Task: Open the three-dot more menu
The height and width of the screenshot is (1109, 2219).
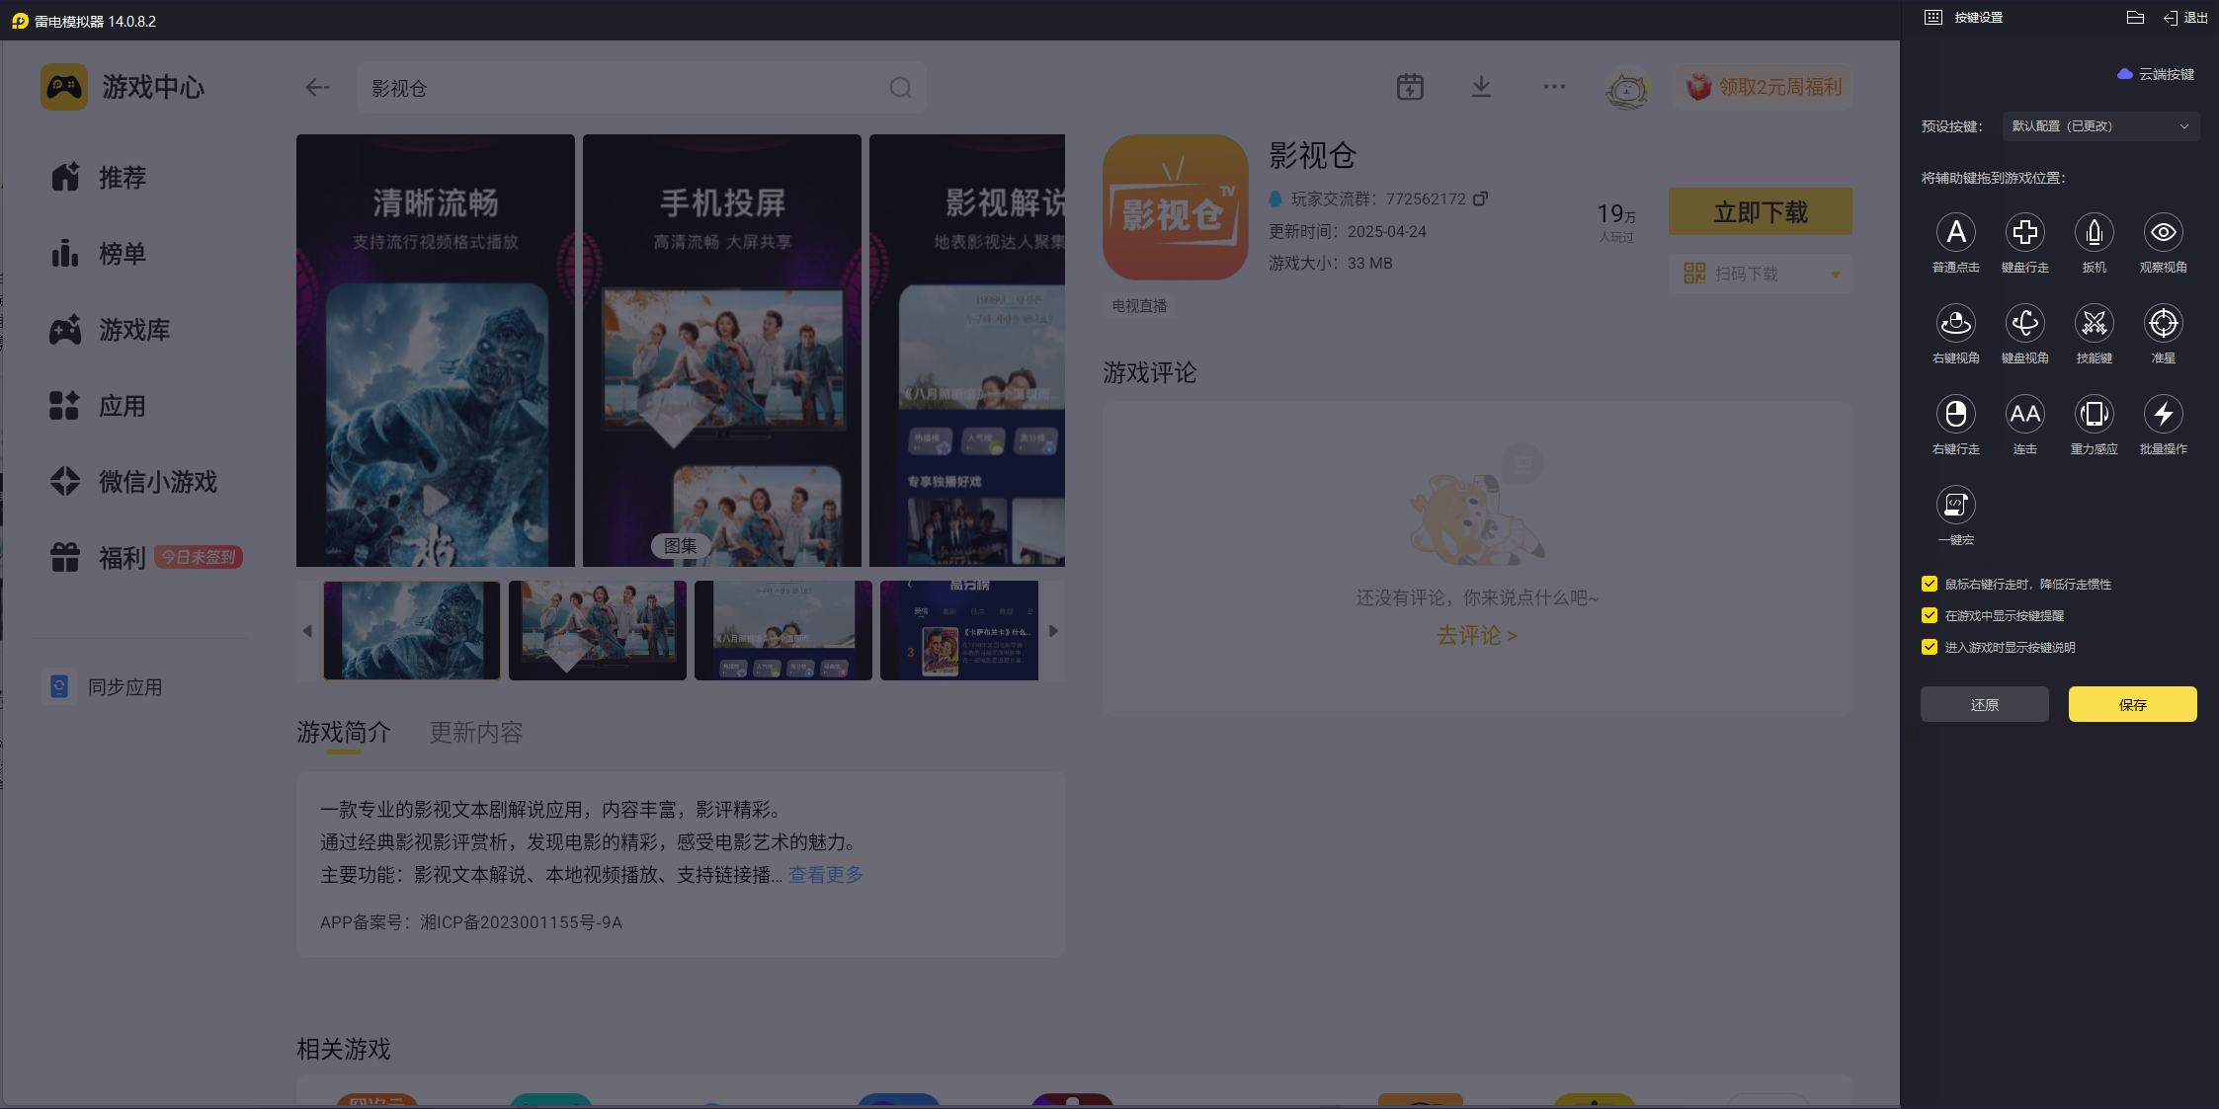Action: pos(1554,87)
